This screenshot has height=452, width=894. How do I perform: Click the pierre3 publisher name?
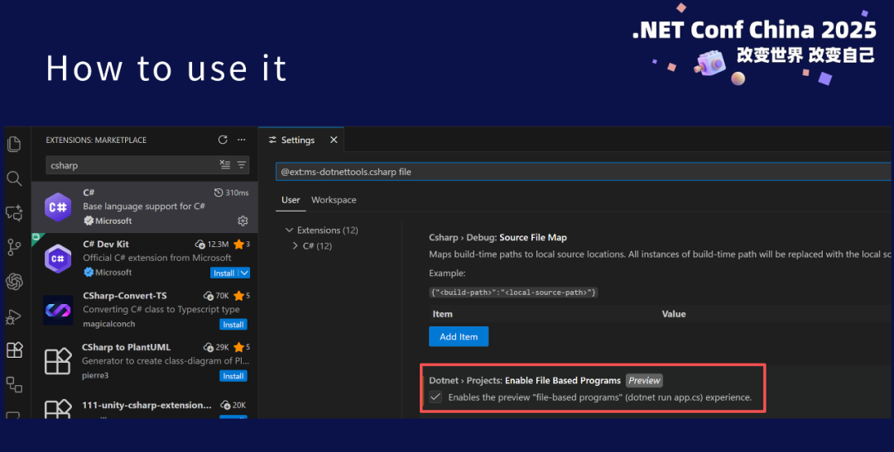pos(95,375)
